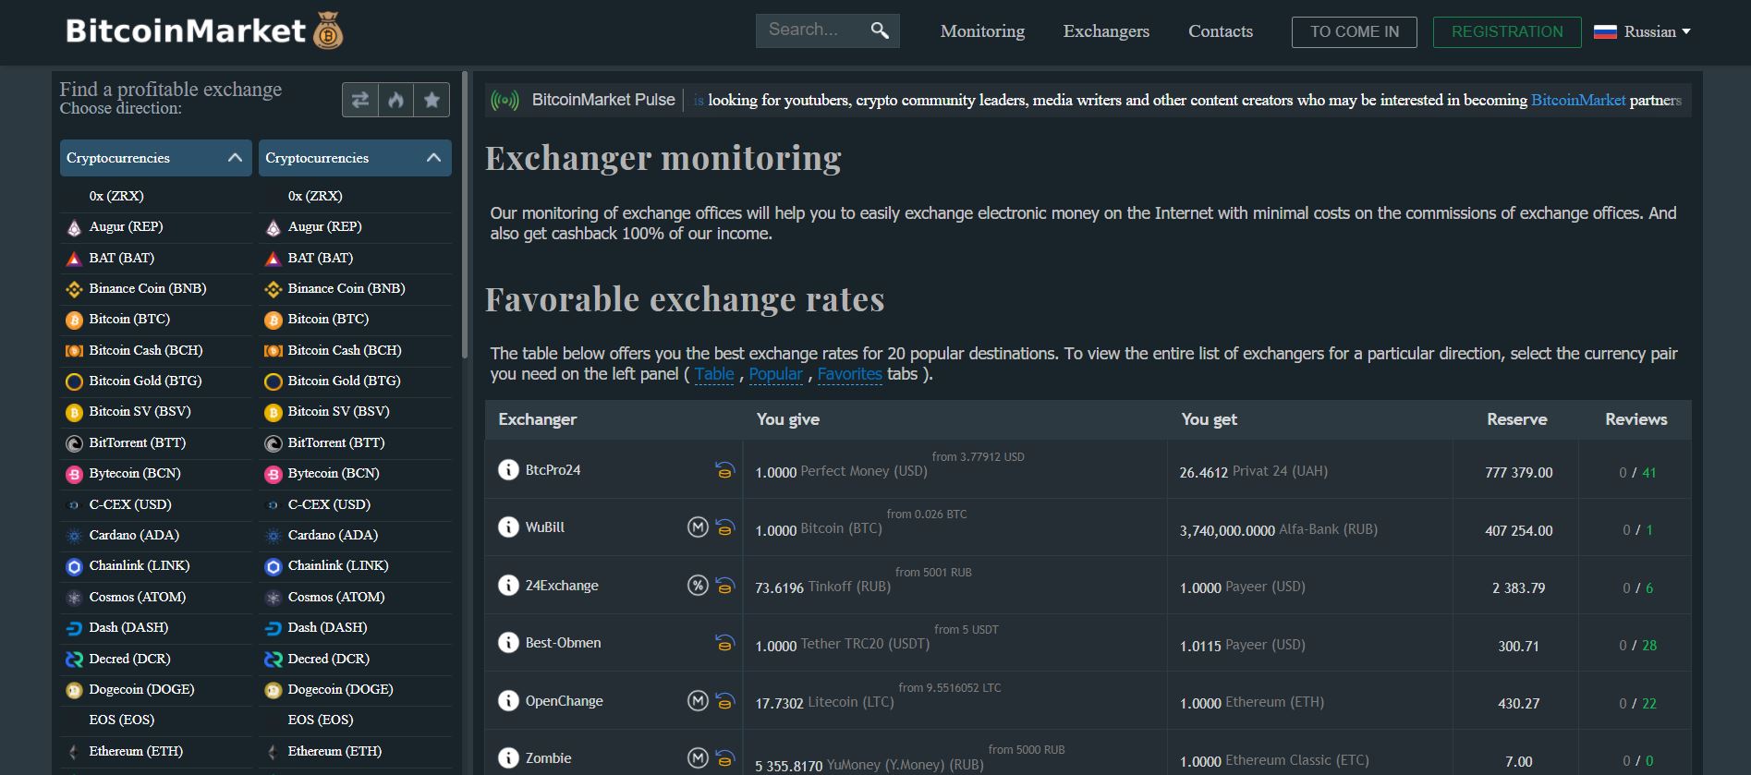1751x775 pixels.
Task: Click the coin cashback icon on BtcPro24 row
Action: click(725, 470)
